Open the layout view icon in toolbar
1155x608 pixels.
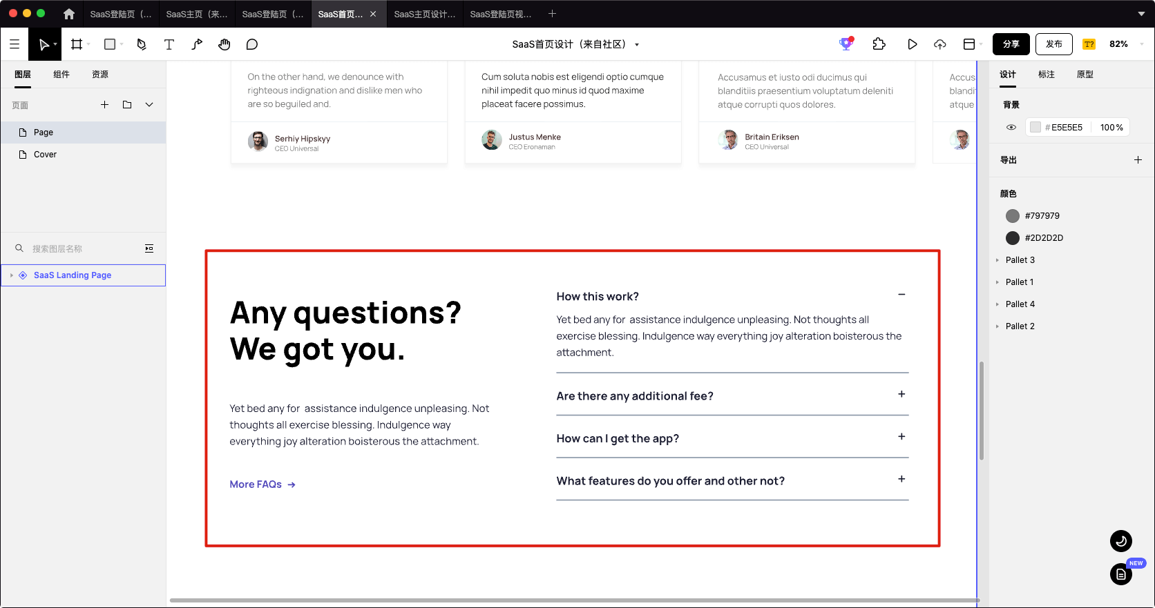tap(969, 44)
